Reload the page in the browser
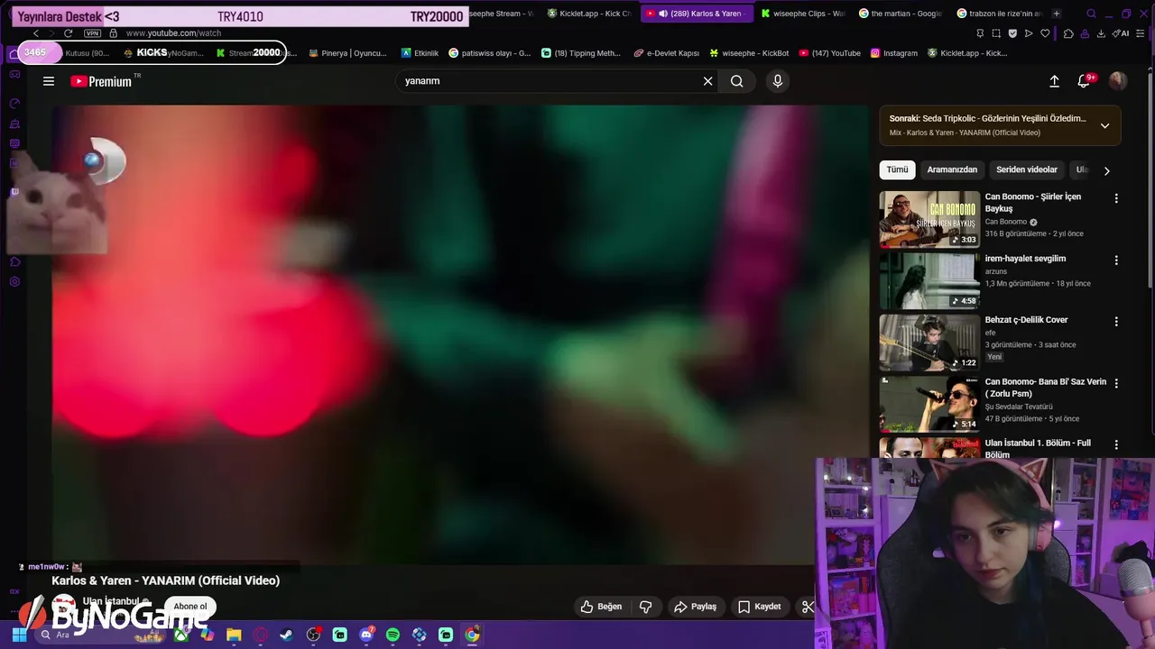 point(68,33)
